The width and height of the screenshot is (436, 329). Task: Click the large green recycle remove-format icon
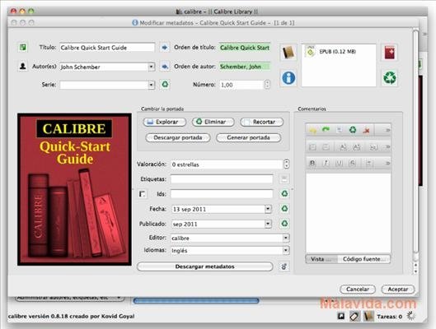390,78
